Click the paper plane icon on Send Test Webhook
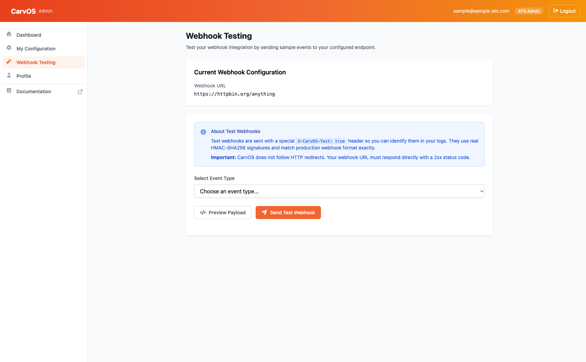The image size is (586, 362). pos(264,213)
